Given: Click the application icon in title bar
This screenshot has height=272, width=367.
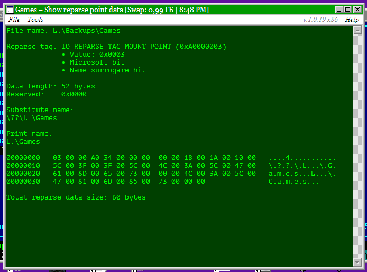Looking at the screenshot, I should coord(10,10).
